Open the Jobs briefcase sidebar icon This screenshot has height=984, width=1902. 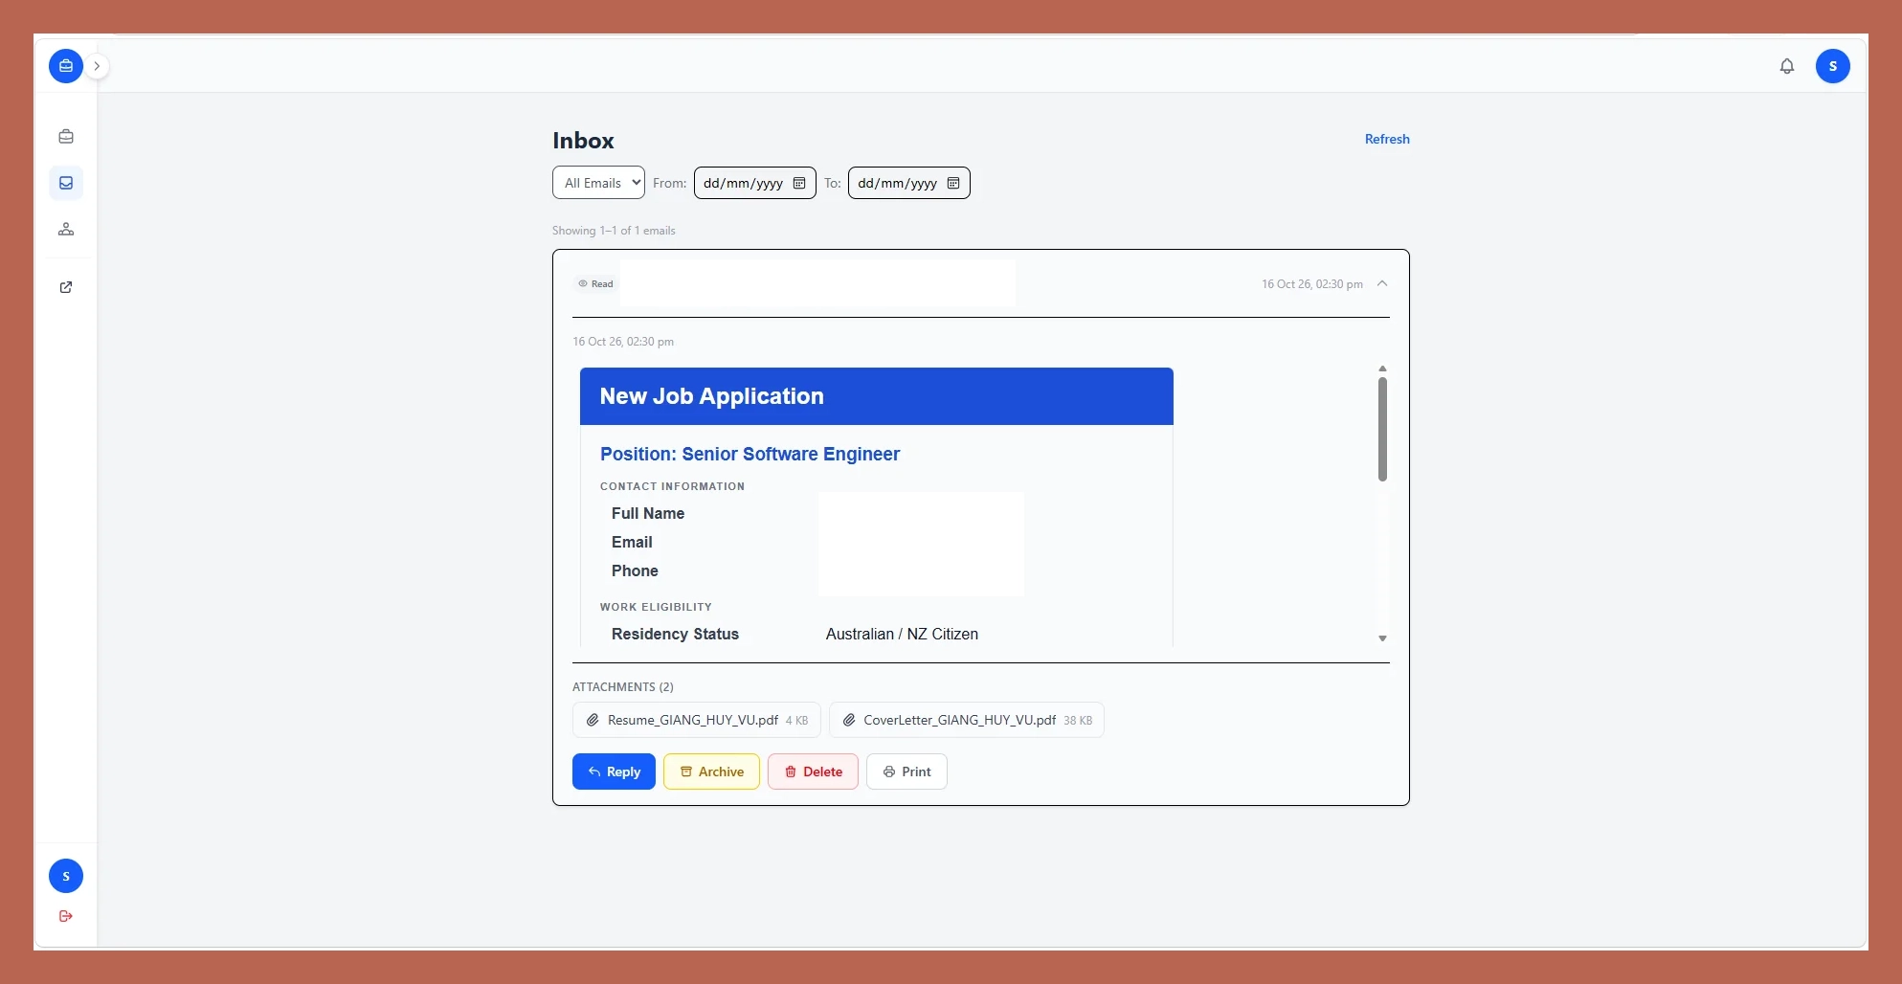[x=66, y=137]
